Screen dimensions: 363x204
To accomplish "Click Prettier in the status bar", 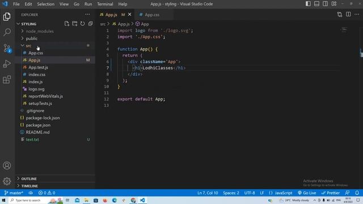I will (x=330, y=193).
